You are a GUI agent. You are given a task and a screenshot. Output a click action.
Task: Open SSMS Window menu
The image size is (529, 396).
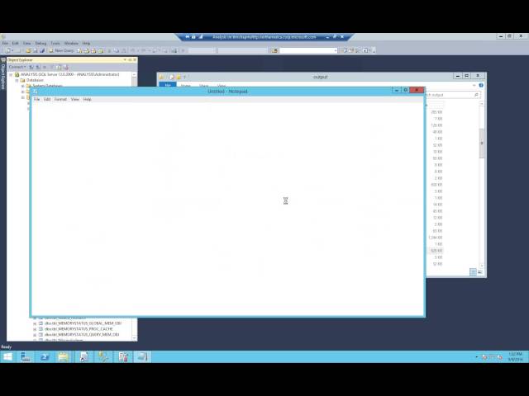click(x=71, y=43)
